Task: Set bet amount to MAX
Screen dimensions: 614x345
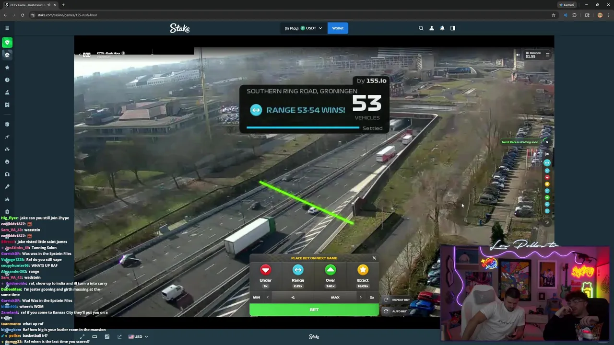Action: coord(335,298)
